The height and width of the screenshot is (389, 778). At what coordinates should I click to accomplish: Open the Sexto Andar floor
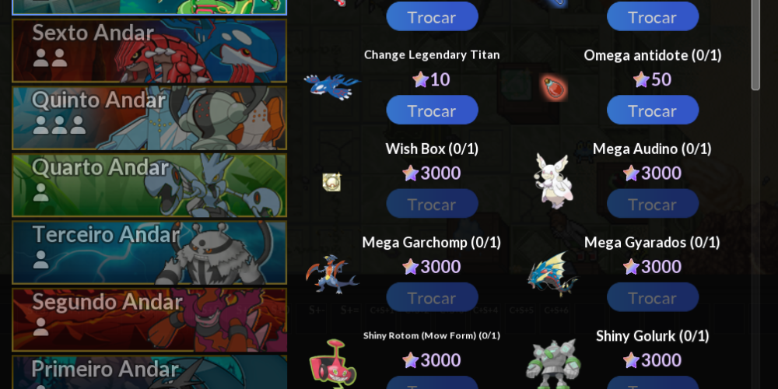[x=149, y=51]
